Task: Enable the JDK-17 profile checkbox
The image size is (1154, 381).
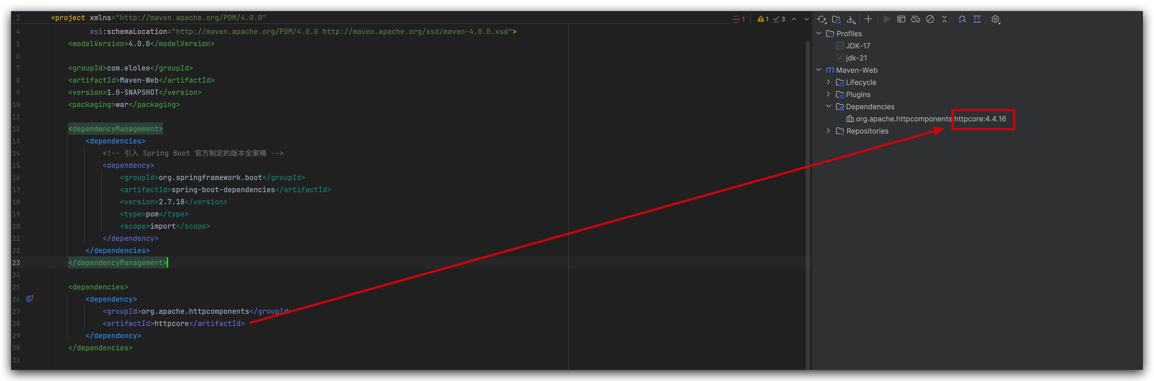Action: (840, 46)
